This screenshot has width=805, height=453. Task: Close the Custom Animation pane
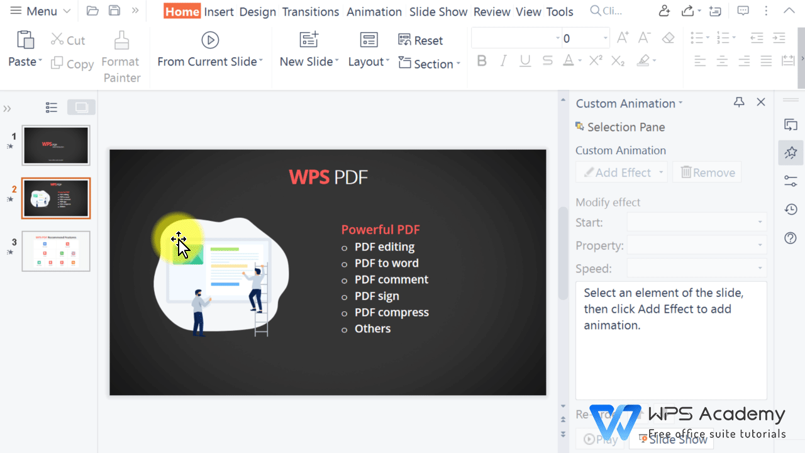(x=761, y=102)
